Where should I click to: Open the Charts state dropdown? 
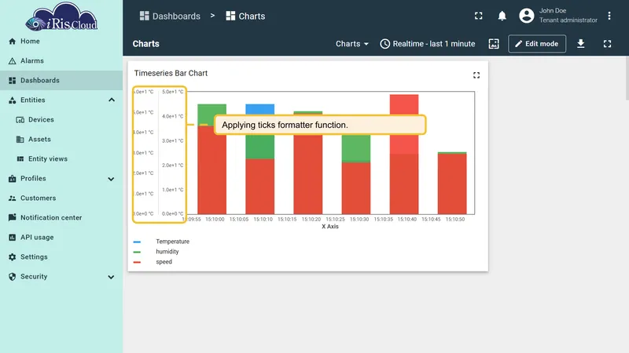pyautogui.click(x=351, y=44)
